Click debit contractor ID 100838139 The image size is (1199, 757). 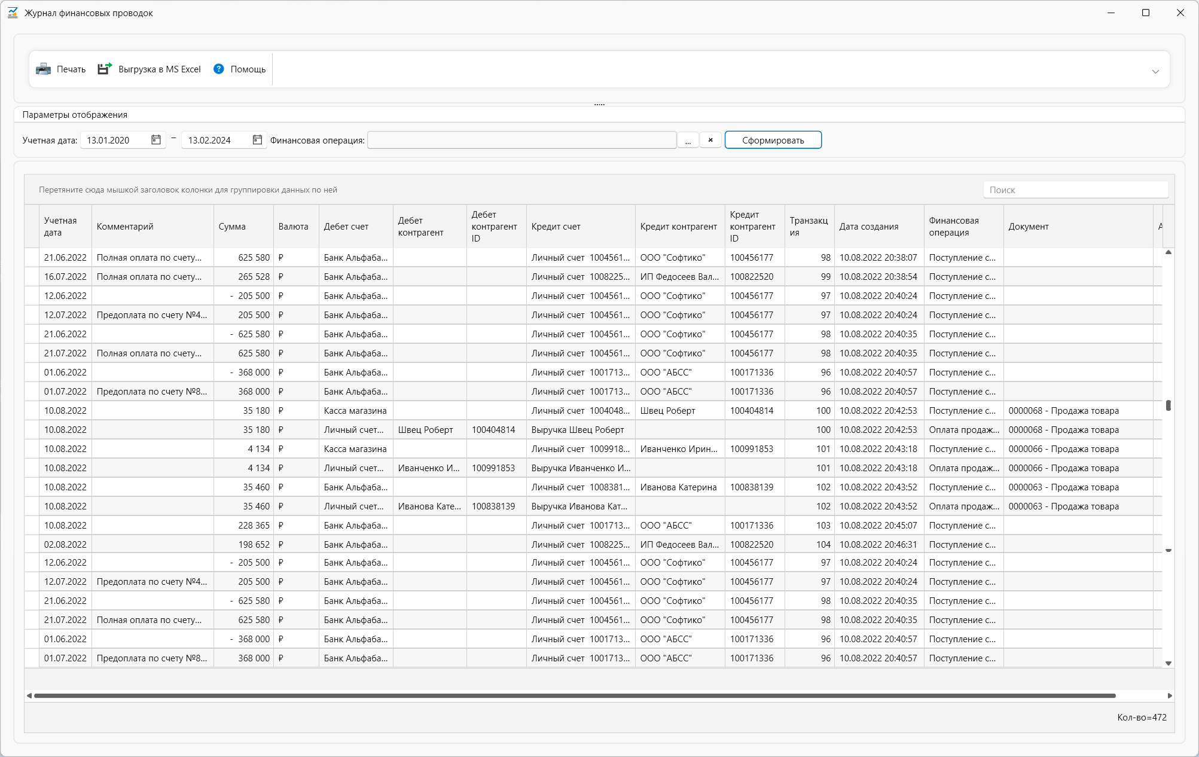pos(496,506)
